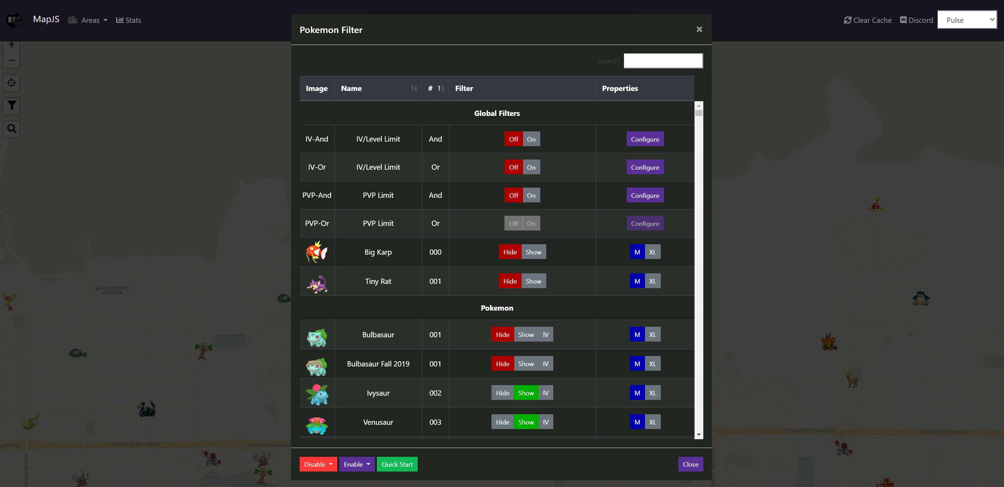Image resolution: width=1004 pixels, height=487 pixels.
Task: Open the Areas menu
Action: (88, 20)
